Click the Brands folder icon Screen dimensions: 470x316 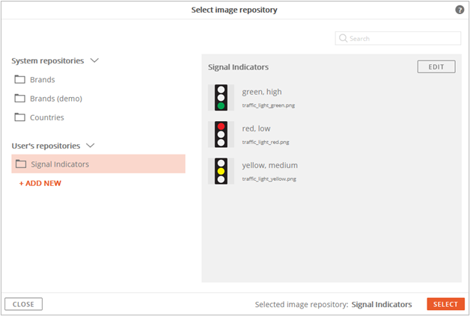[19, 79]
